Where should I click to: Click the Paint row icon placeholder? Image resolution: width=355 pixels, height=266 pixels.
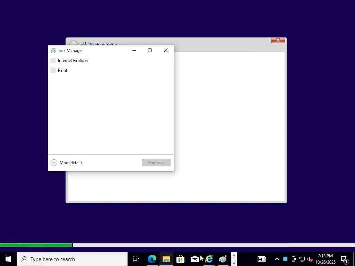click(x=53, y=70)
